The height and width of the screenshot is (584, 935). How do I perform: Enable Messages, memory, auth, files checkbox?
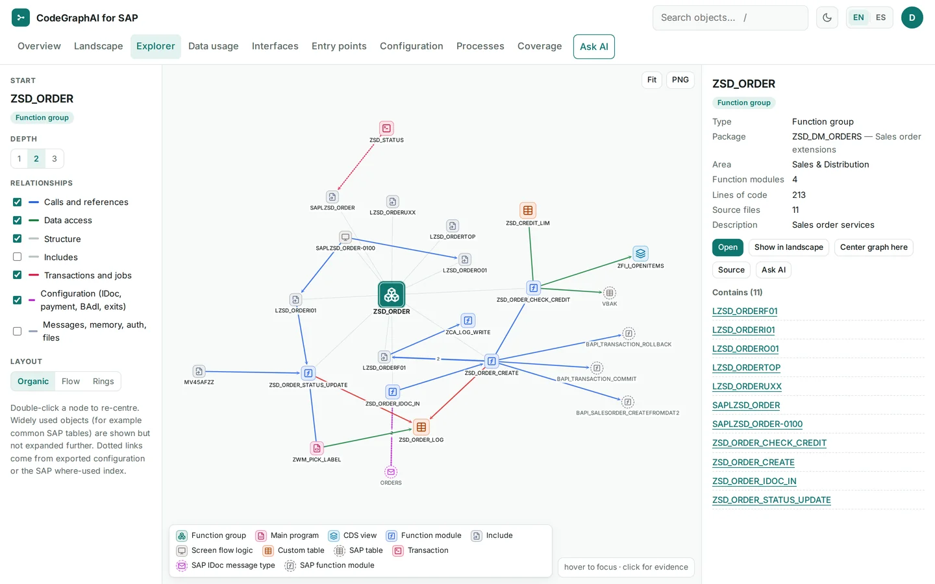click(18, 331)
